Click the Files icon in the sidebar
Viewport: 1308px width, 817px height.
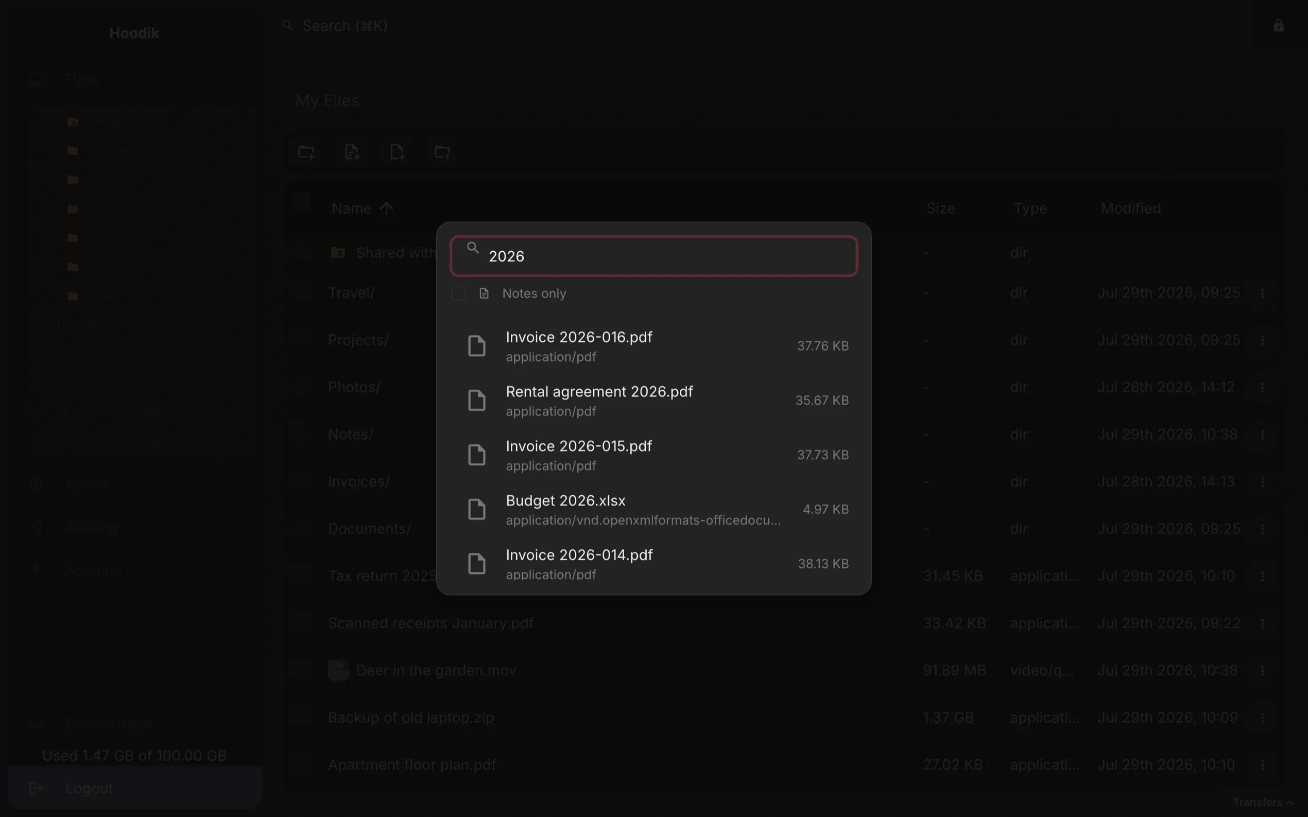(37, 80)
